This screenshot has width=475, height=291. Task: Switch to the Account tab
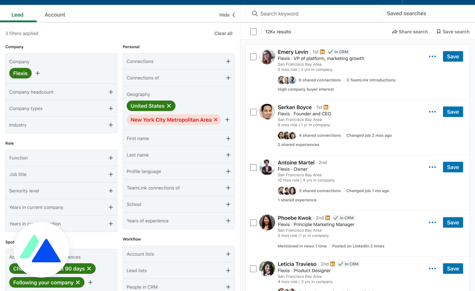tap(55, 14)
